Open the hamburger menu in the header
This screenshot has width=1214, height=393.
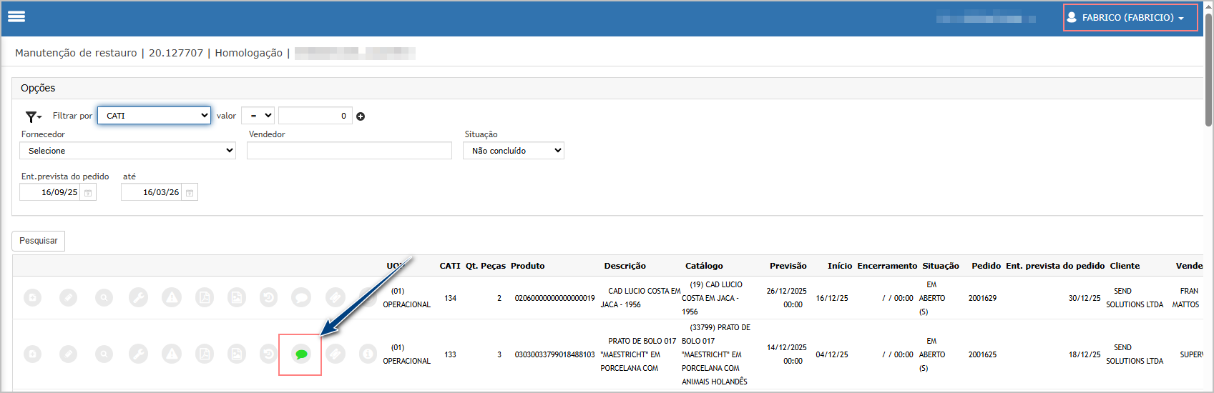pos(16,16)
